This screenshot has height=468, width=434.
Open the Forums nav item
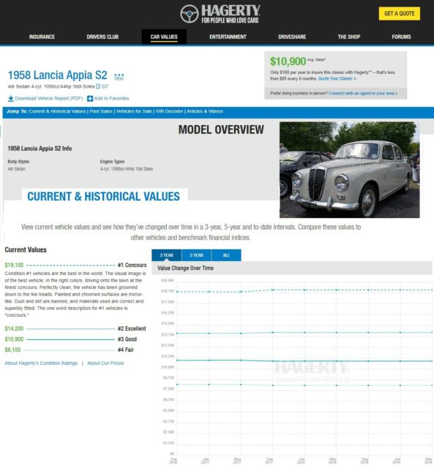point(402,37)
